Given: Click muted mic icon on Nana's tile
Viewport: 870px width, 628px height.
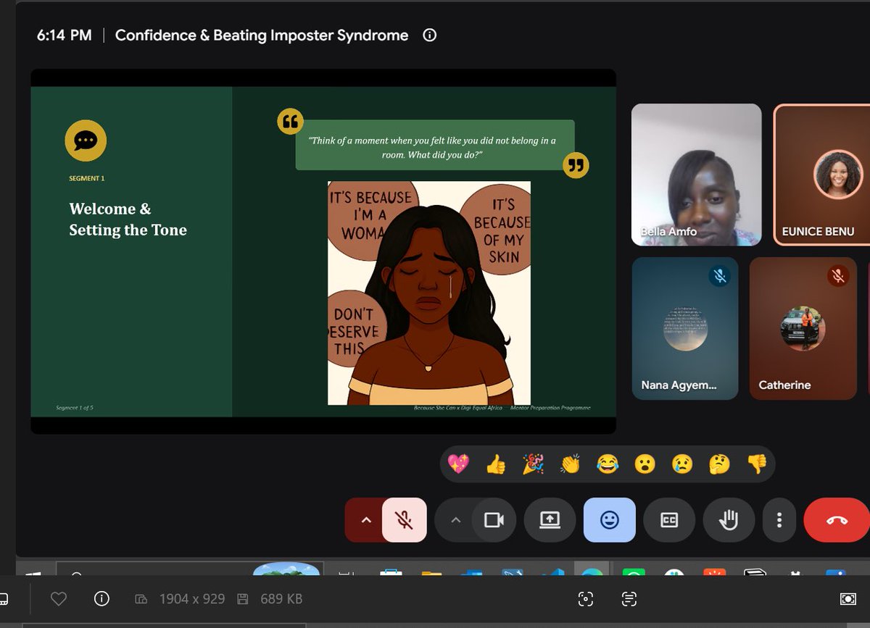Looking at the screenshot, I should click(x=719, y=276).
